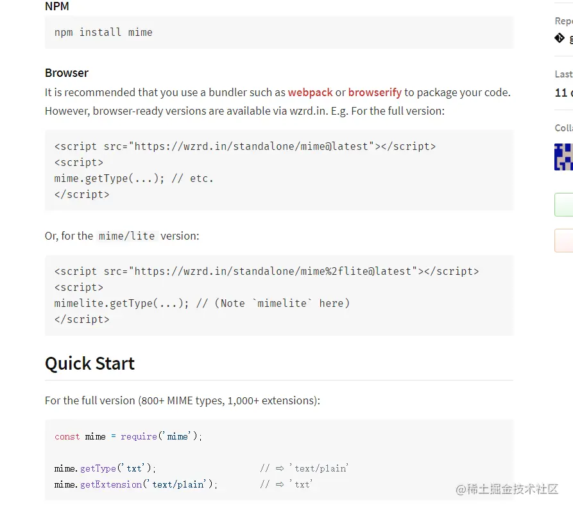Click the Quick Start heading
573x510 pixels.
coord(90,363)
